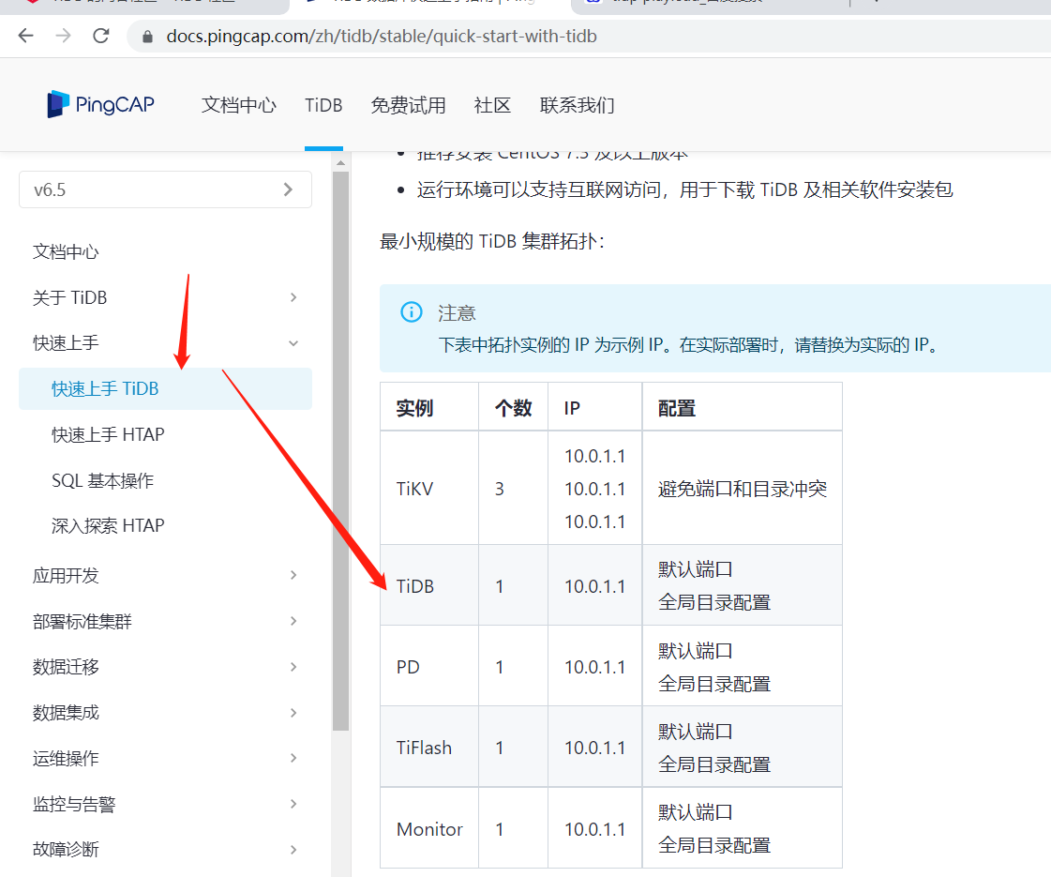The width and height of the screenshot is (1051, 877).
Task: Open the 文档中心 top navigation item
Action: tap(239, 105)
